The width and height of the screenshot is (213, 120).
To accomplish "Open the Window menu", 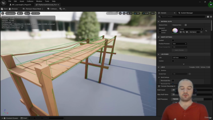I will pos(39,1).
